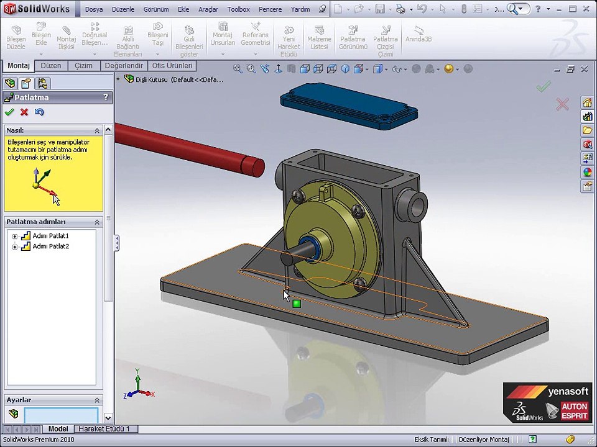Open SolidWorks Resources home in task pane

[x=587, y=102]
